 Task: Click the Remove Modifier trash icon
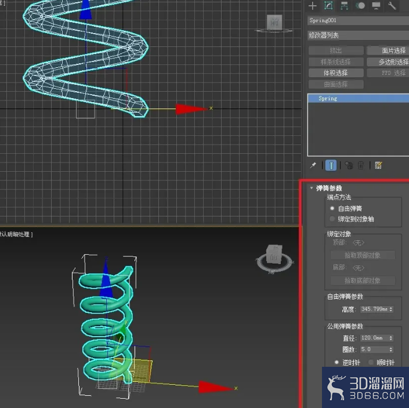click(x=361, y=165)
